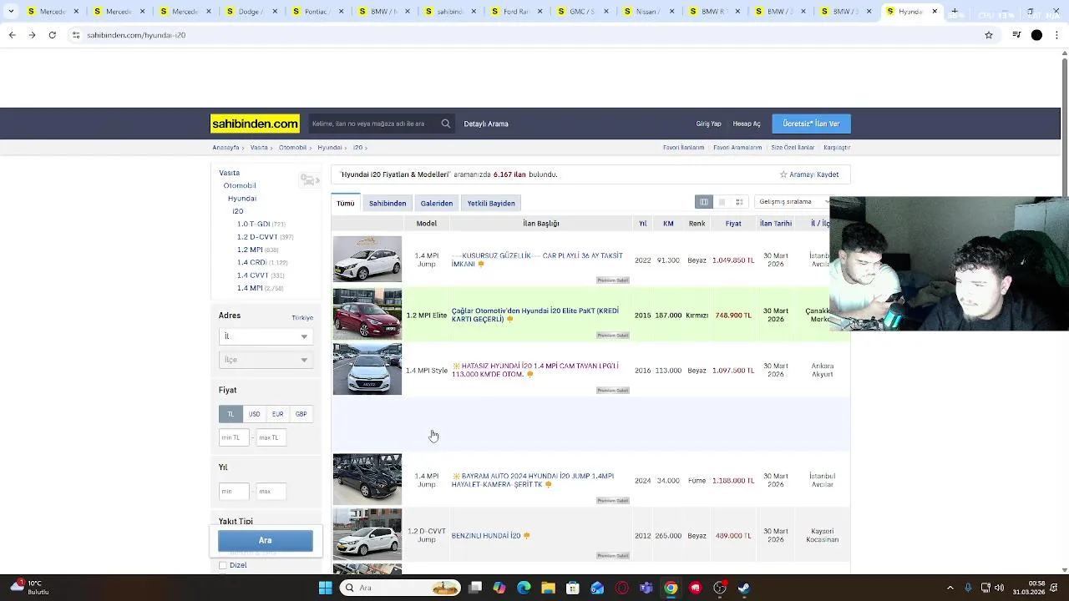Open the site information icon in address bar
This screenshot has width=1069, height=601.
pos(76,35)
